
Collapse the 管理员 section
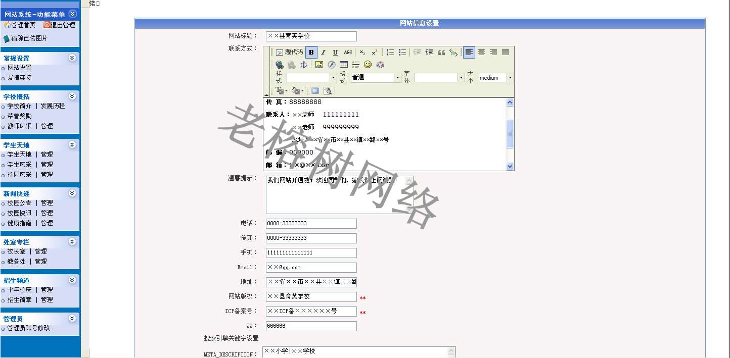pos(72,319)
